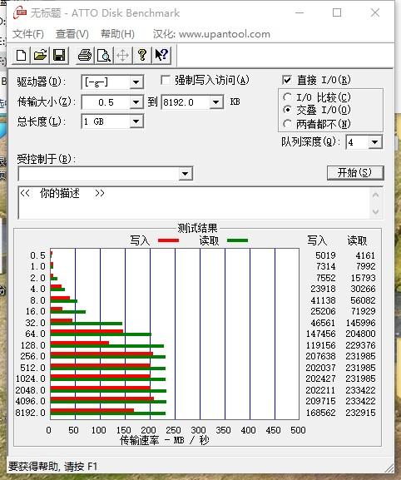
Task: Click the question mark About icon
Action: (142, 56)
